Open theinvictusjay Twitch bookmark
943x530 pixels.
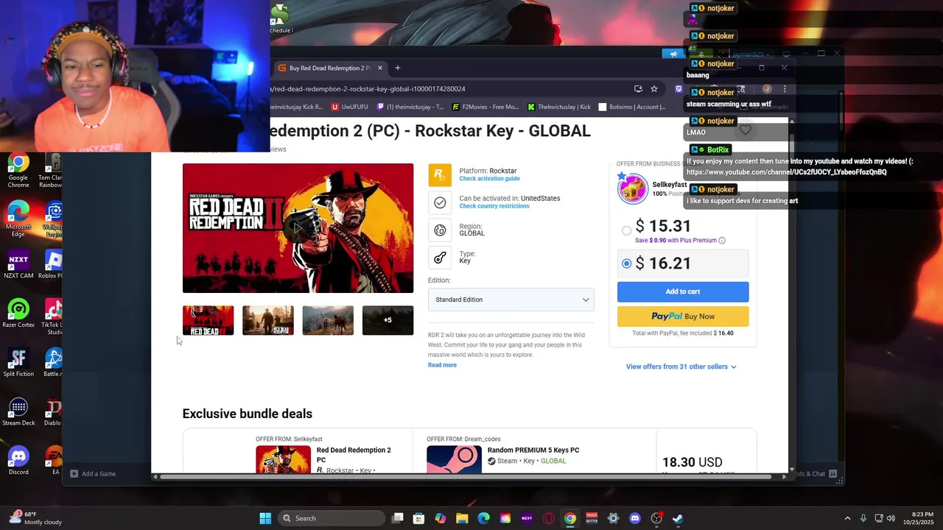coord(410,107)
